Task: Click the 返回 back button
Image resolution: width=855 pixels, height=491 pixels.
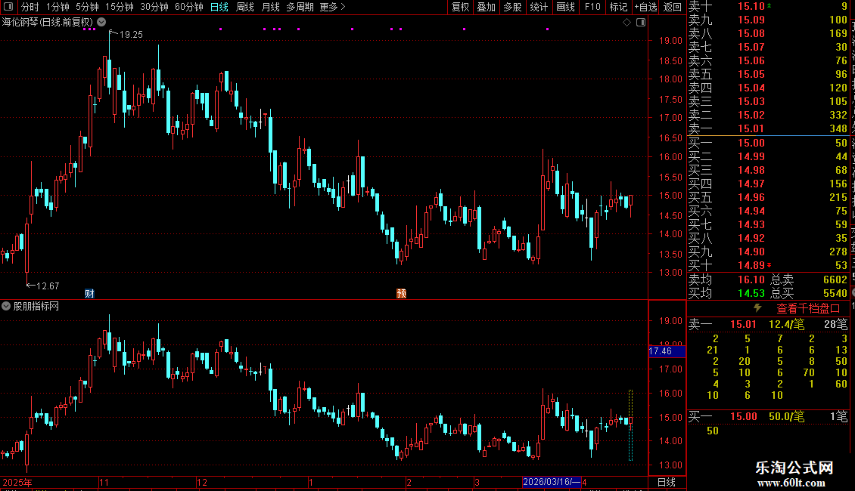Action: (673, 7)
